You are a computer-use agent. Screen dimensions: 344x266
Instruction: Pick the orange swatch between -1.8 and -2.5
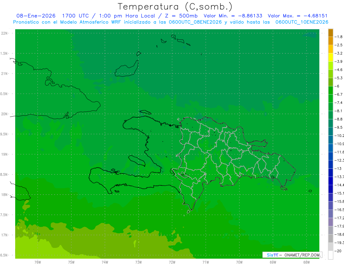coord(331,41)
